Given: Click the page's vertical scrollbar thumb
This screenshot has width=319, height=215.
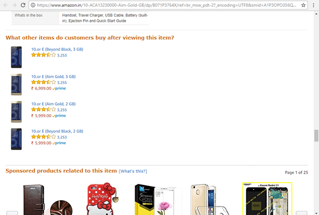Looking at the screenshot, I should click(x=316, y=136).
